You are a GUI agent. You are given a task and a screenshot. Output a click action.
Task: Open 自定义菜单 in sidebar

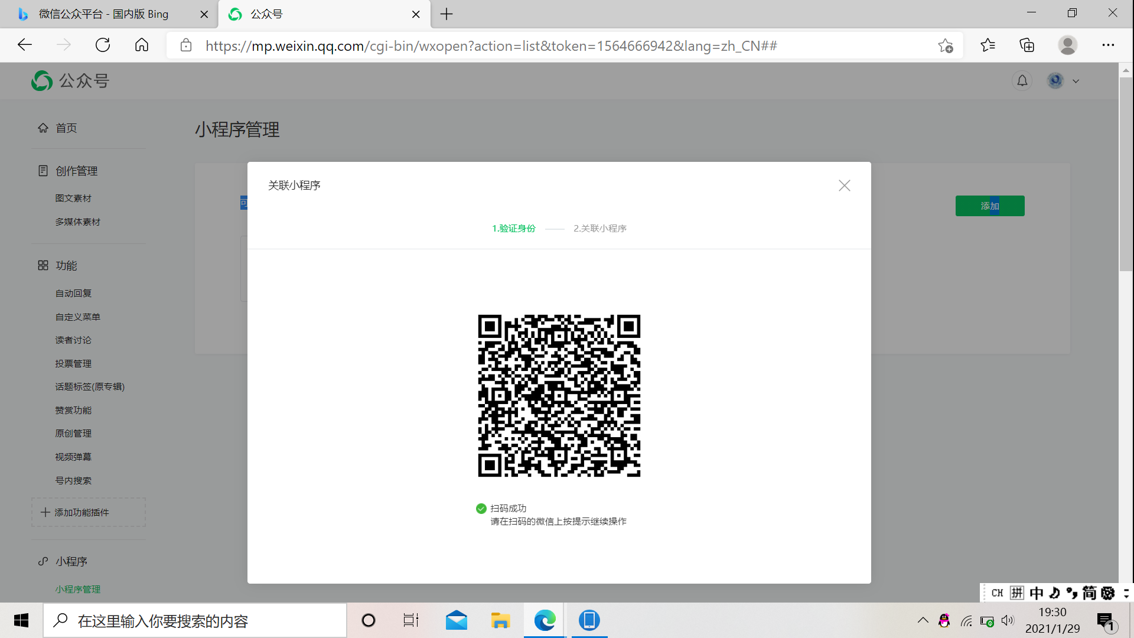(x=77, y=317)
